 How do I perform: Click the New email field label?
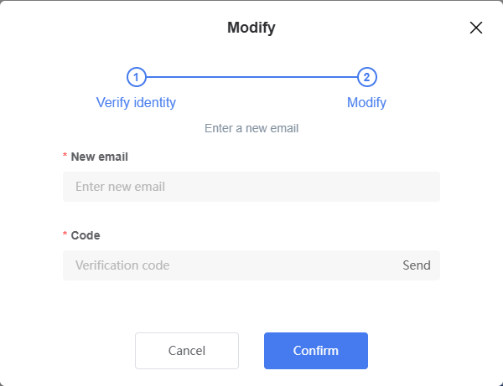click(100, 157)
